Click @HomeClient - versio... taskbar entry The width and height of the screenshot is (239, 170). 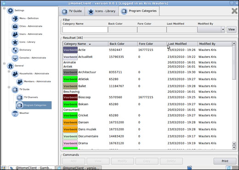pyautogui.click(x=79, y=168)
